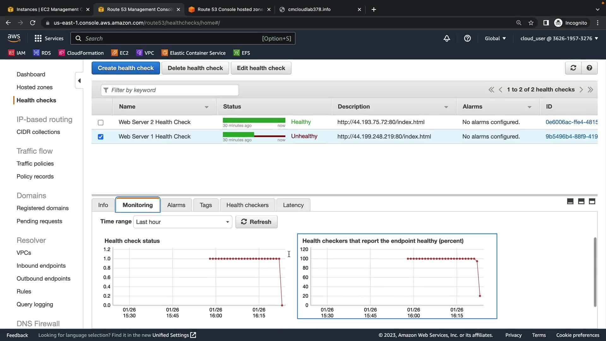Image resolution: width=606 pixels, height=341 pixels.
Task: Switch to the Health checkers tab
Action: coord(247,205)
